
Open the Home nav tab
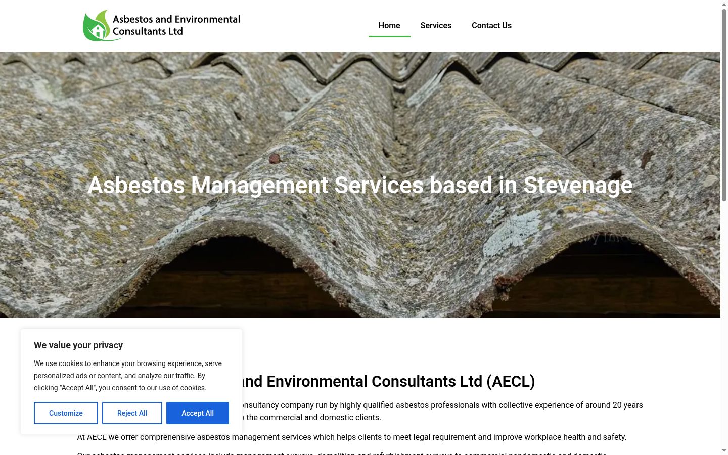(x=389, y=25)
